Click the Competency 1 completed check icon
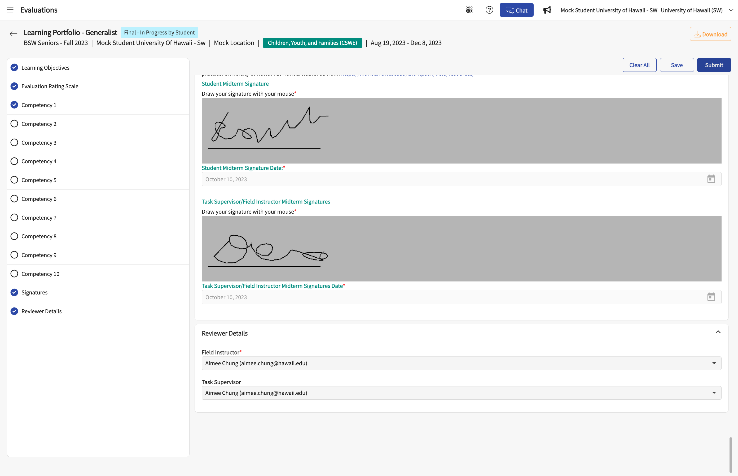 14,105
